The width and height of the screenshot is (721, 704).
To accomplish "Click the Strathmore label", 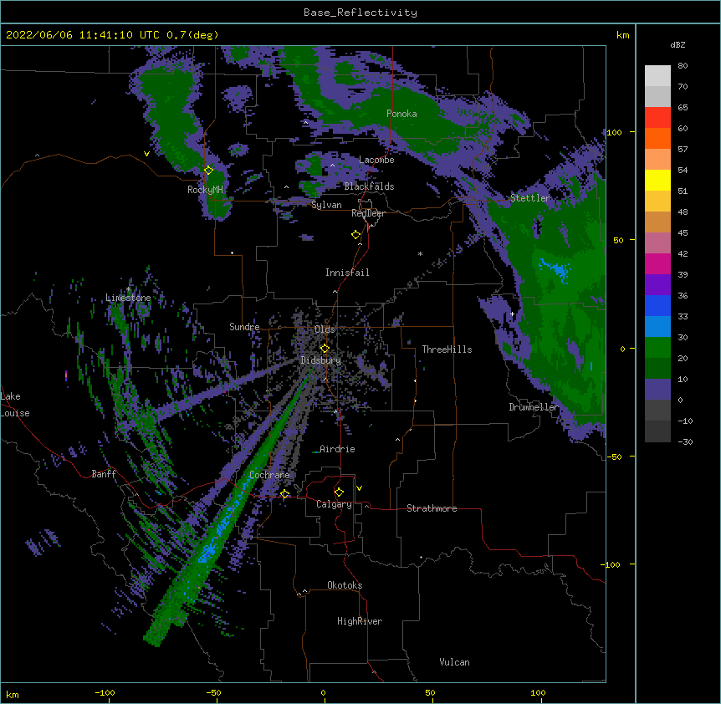I will [x=432, y=508].
